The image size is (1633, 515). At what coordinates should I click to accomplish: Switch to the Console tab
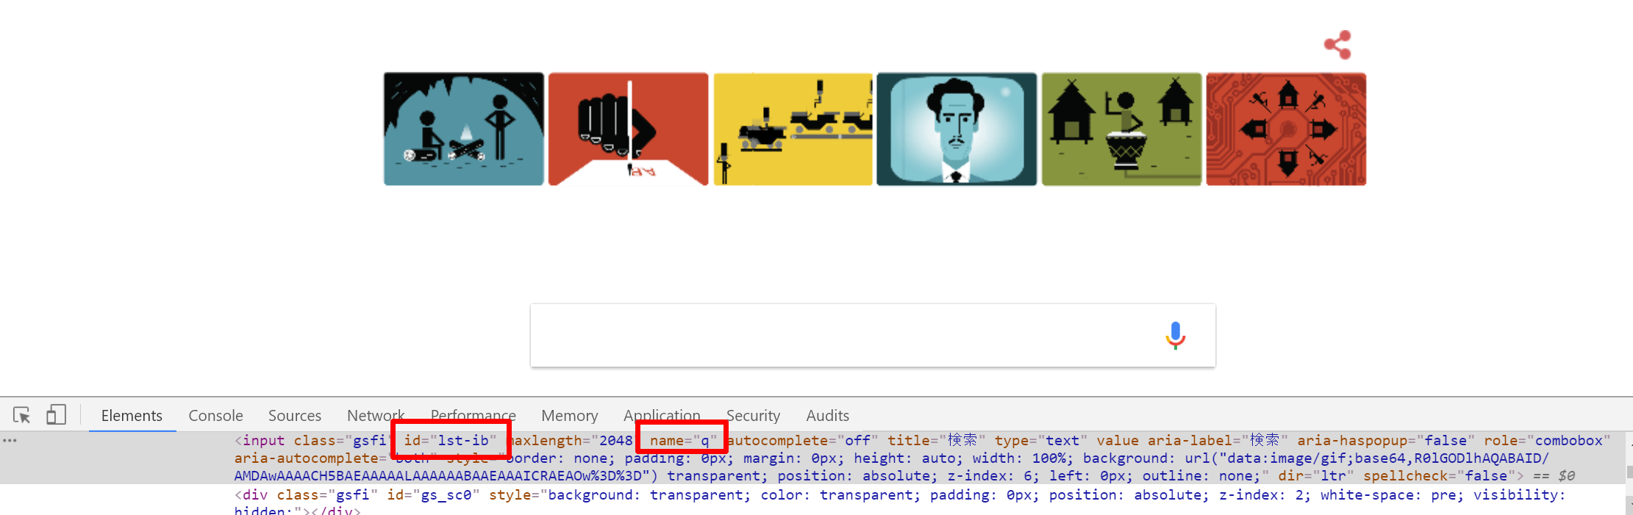coord(215,416)
